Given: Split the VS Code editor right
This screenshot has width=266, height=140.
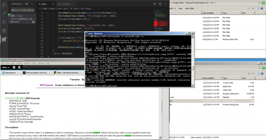Looking at the screenshot, I should (160, 4).
